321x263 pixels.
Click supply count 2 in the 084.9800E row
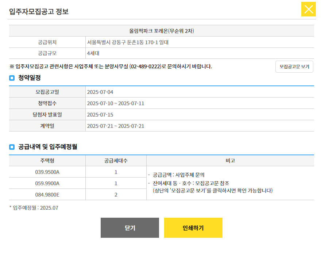tap(116, 195)
